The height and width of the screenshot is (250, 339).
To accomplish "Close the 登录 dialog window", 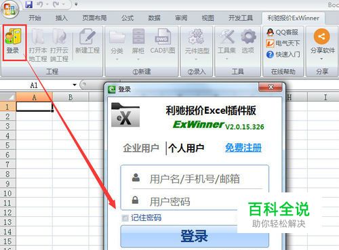I will (271, 87).
